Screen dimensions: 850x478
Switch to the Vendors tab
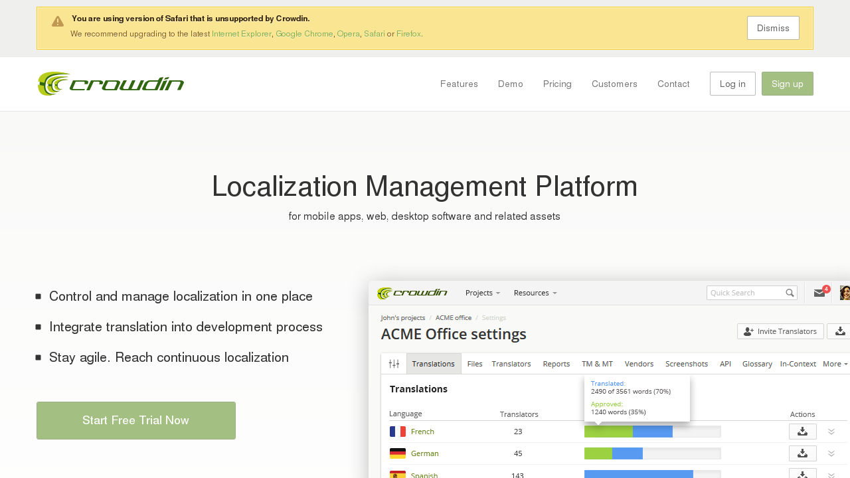tap(639, 364)
